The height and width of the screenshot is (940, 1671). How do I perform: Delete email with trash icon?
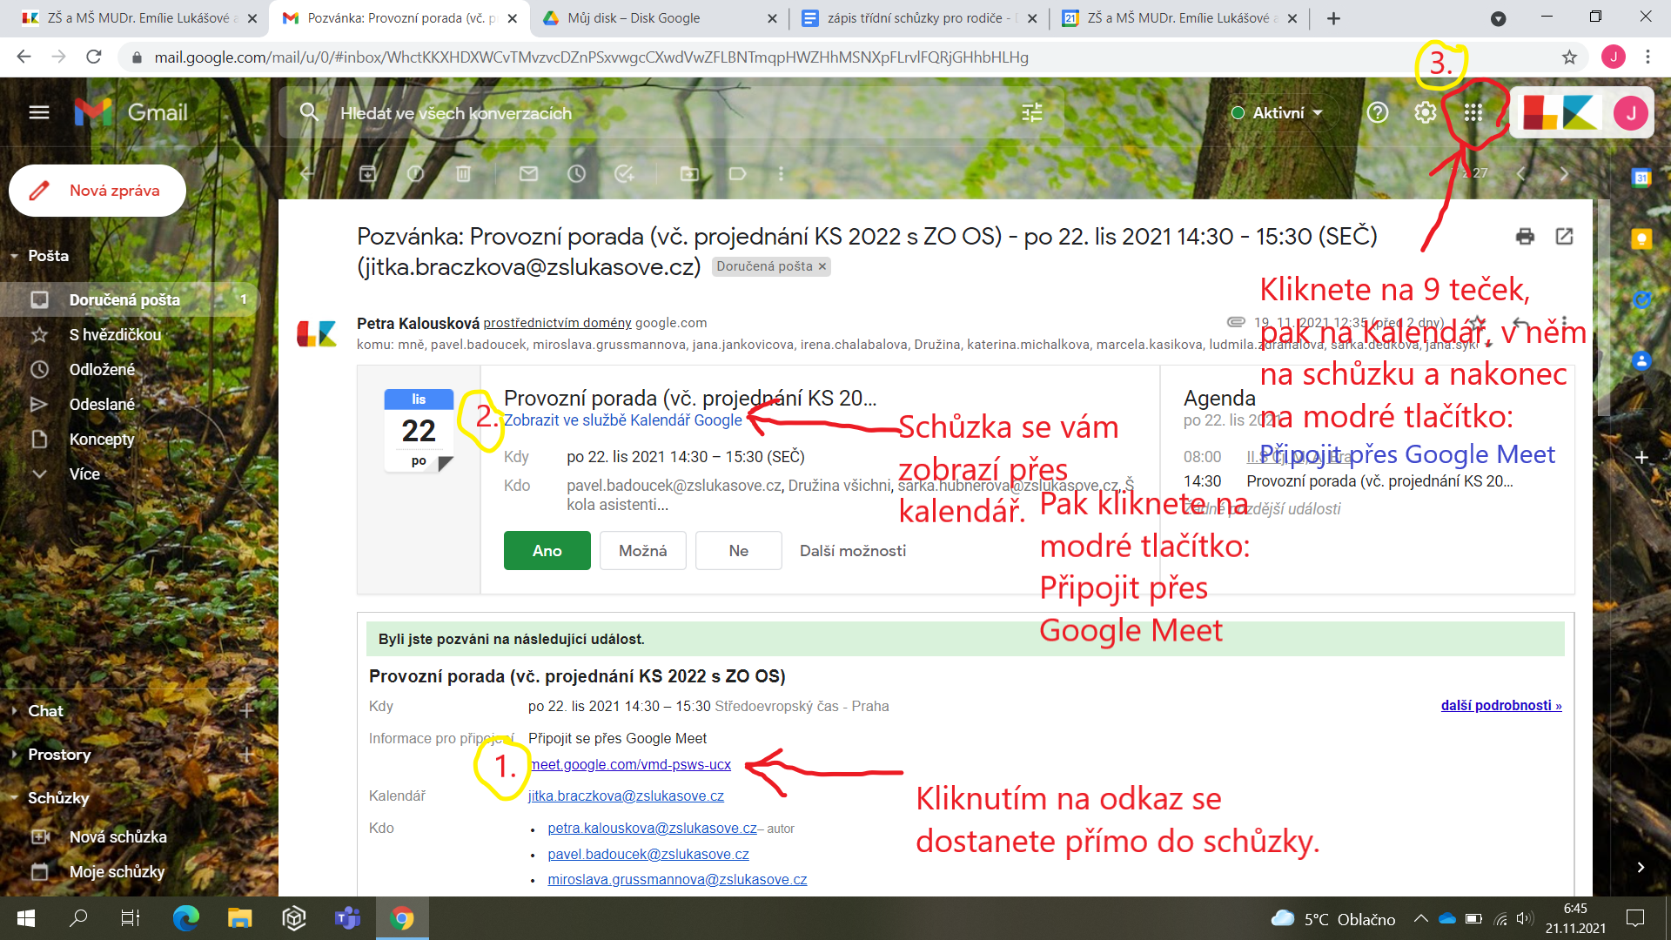463,174
